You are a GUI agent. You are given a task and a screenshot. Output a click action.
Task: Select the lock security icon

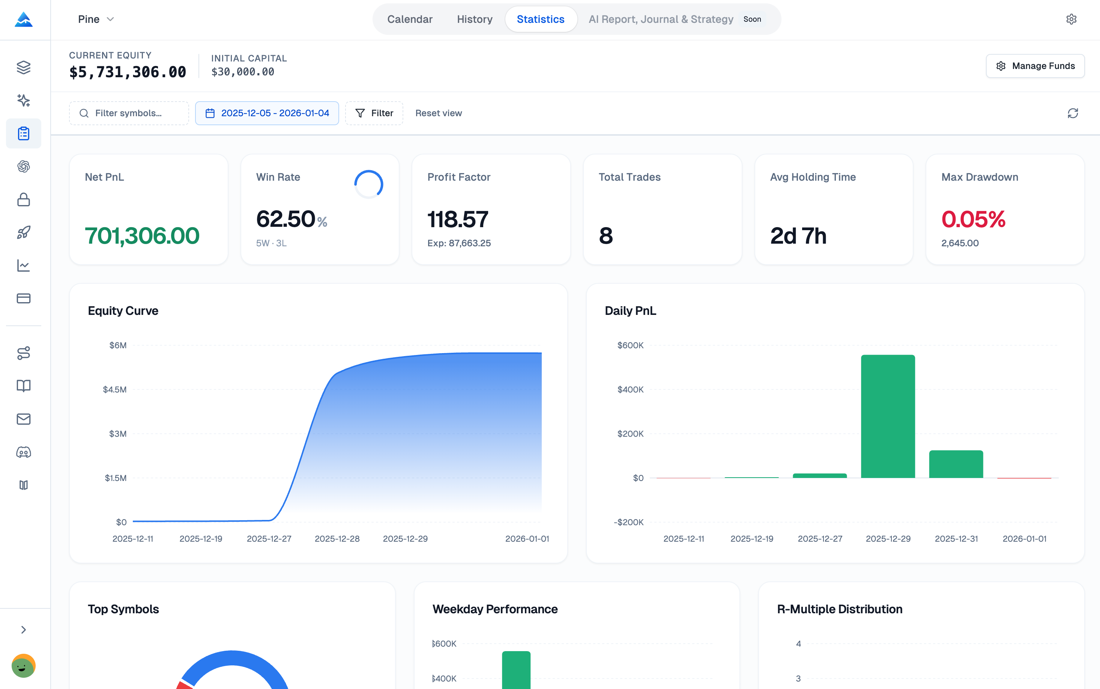[x=24, y=199]
